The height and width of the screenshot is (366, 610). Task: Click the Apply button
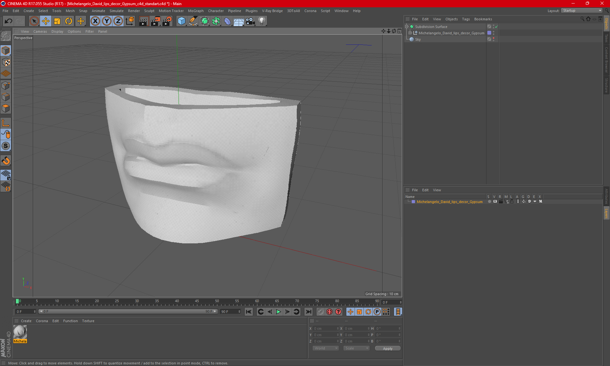point(388,349)
